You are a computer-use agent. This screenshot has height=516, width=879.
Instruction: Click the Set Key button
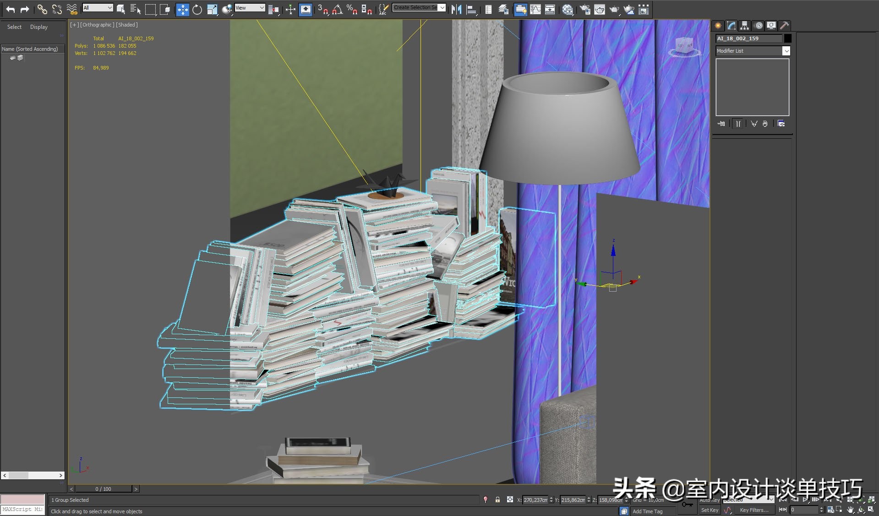tap(709, 510)
